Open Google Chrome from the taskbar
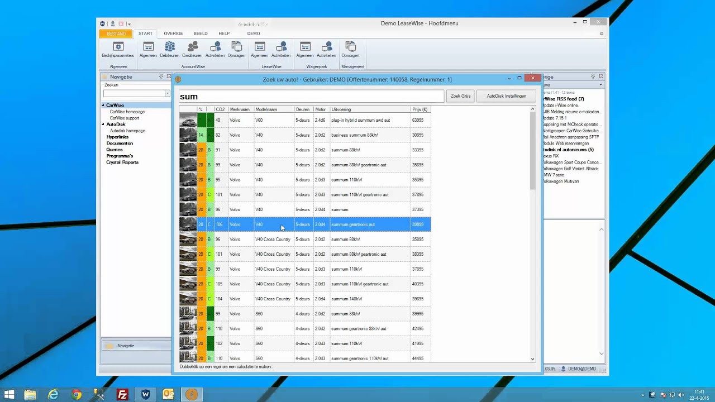Screen dimensions: 715x402 click(76, 395)
